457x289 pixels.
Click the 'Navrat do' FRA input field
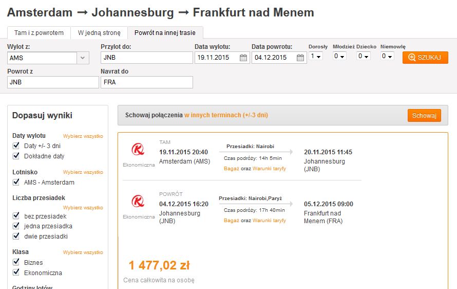(147, 82)
